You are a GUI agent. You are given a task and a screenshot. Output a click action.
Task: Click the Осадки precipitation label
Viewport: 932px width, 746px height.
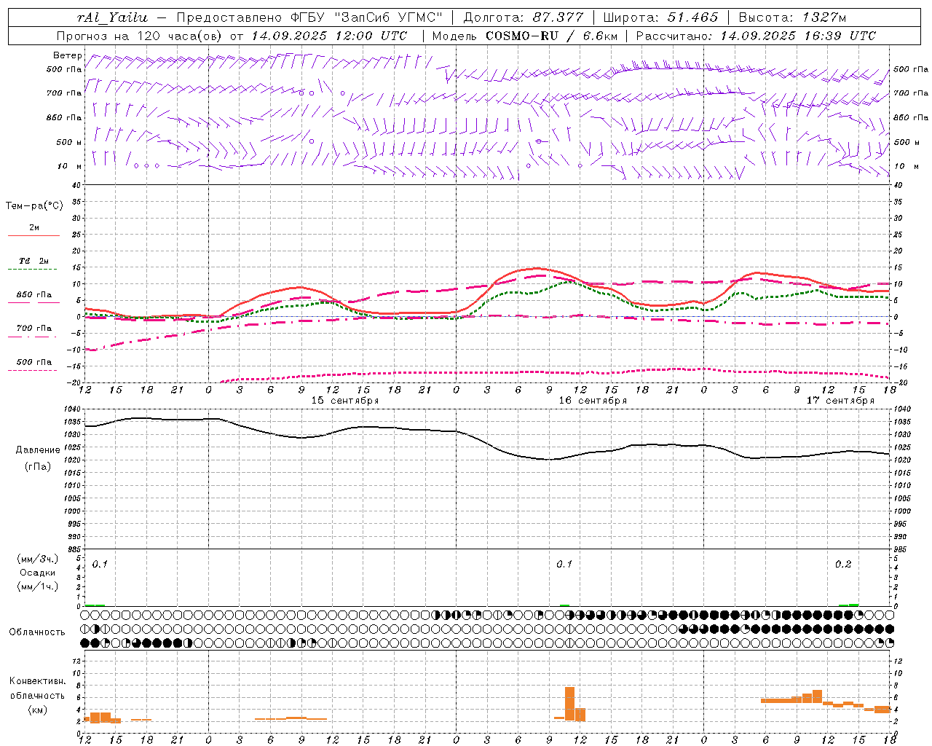coord(37,573)
